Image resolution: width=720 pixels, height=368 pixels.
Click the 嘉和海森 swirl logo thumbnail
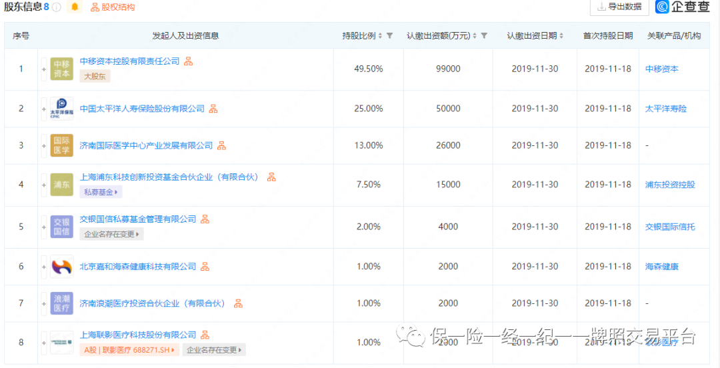(61, 267)
